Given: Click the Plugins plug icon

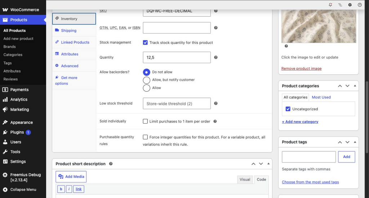Looking at the screenshot, I should click(5, 132).
